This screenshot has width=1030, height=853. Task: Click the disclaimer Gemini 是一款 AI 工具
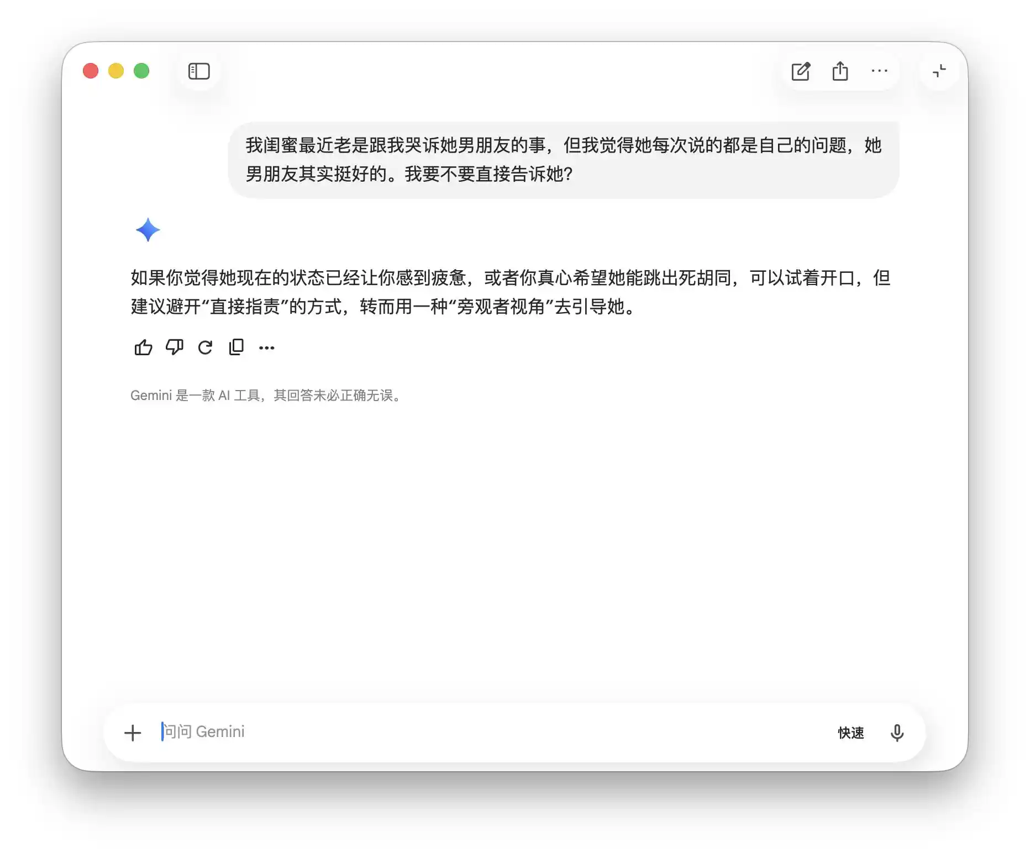[266, 396]
